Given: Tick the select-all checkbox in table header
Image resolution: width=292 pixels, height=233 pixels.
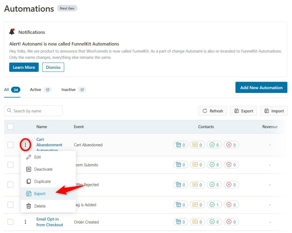Looking at the screenshot, I should 11,126.
